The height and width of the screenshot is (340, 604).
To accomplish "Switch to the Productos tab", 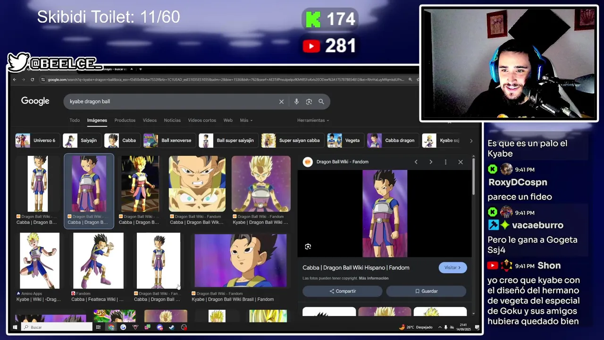I will (x=125, y=120).
